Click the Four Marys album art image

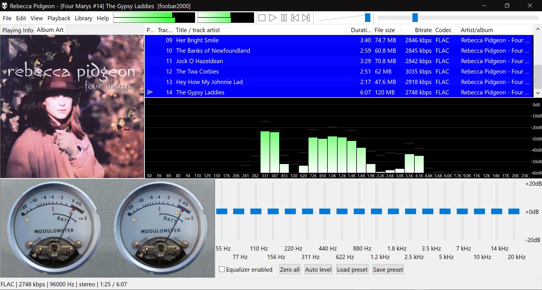point(72,107)
